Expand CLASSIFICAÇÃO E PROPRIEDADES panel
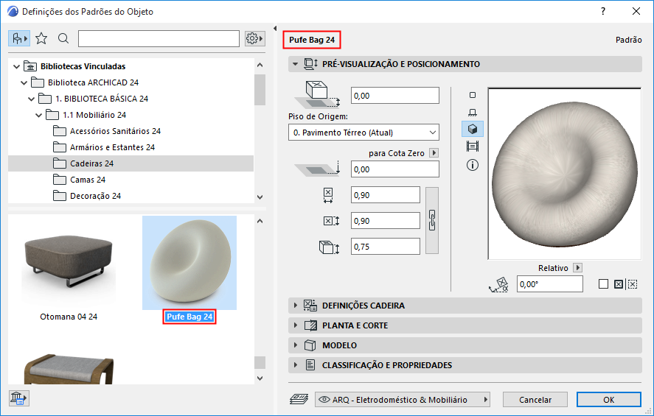Image resolution: width=654 pixels, height=416 pixels. pos(465,365)
